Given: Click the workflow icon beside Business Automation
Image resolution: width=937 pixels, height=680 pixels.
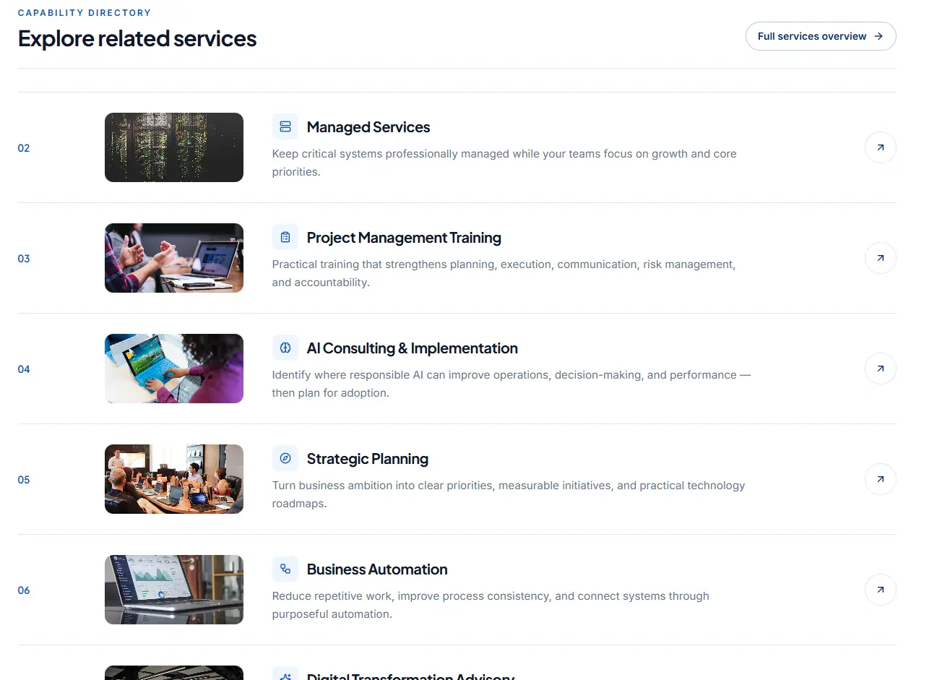Looking at the screenshot, I should 285,569.
